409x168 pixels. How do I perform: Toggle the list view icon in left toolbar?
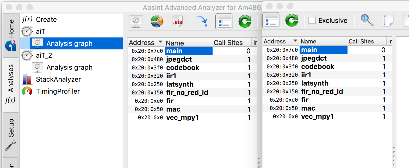pyautogui.click(x=224, y=22)
